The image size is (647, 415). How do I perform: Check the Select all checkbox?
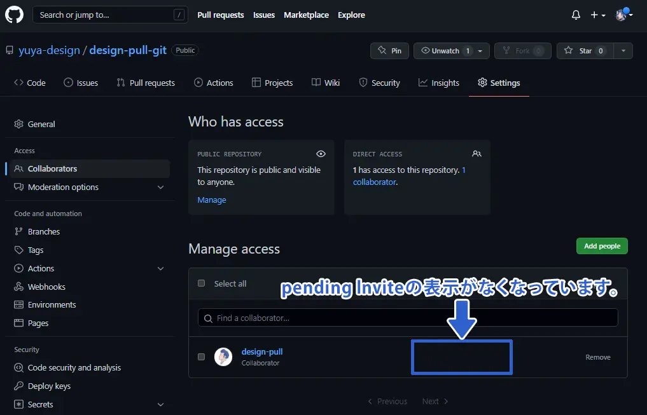click(202, 283)
